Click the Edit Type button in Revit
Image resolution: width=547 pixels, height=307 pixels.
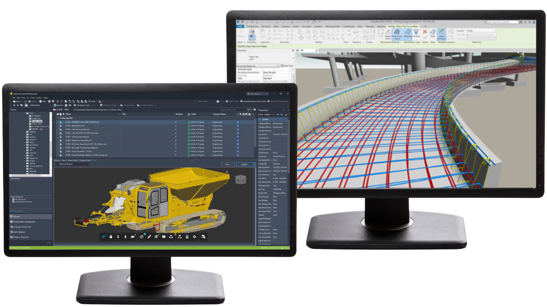pyautogui.click(x=286, y=66)
